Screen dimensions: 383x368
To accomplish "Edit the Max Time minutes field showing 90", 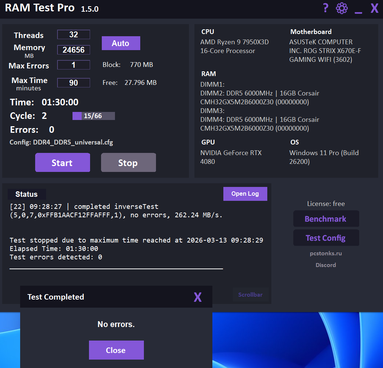I will tap(74, 83).
